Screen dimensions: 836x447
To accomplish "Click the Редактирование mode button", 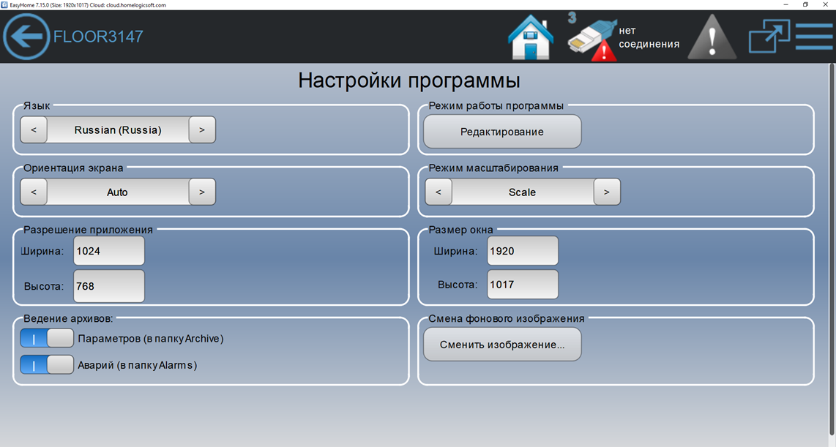I will click(502, 132).
